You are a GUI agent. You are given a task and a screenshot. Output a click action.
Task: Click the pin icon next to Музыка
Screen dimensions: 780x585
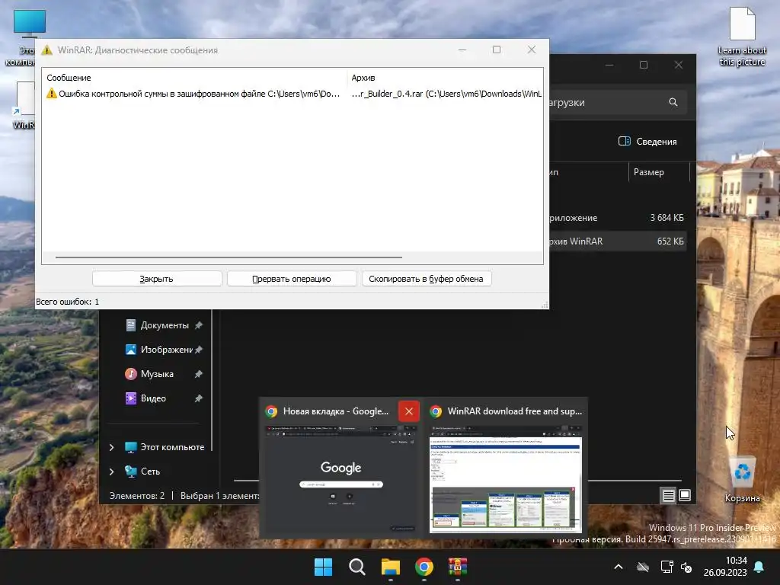tap(199, 374)
